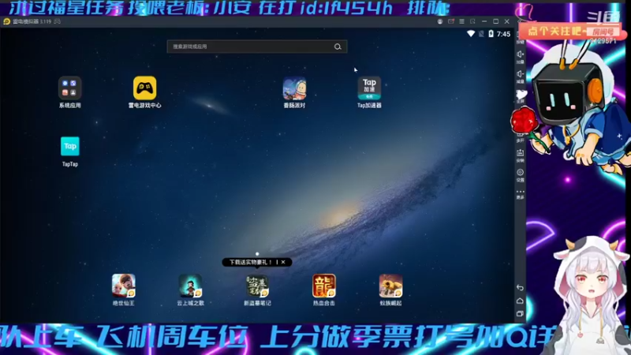Click the 7:45 clock
The height and width of the screenshot is (355, 631).
coord(503,34)
